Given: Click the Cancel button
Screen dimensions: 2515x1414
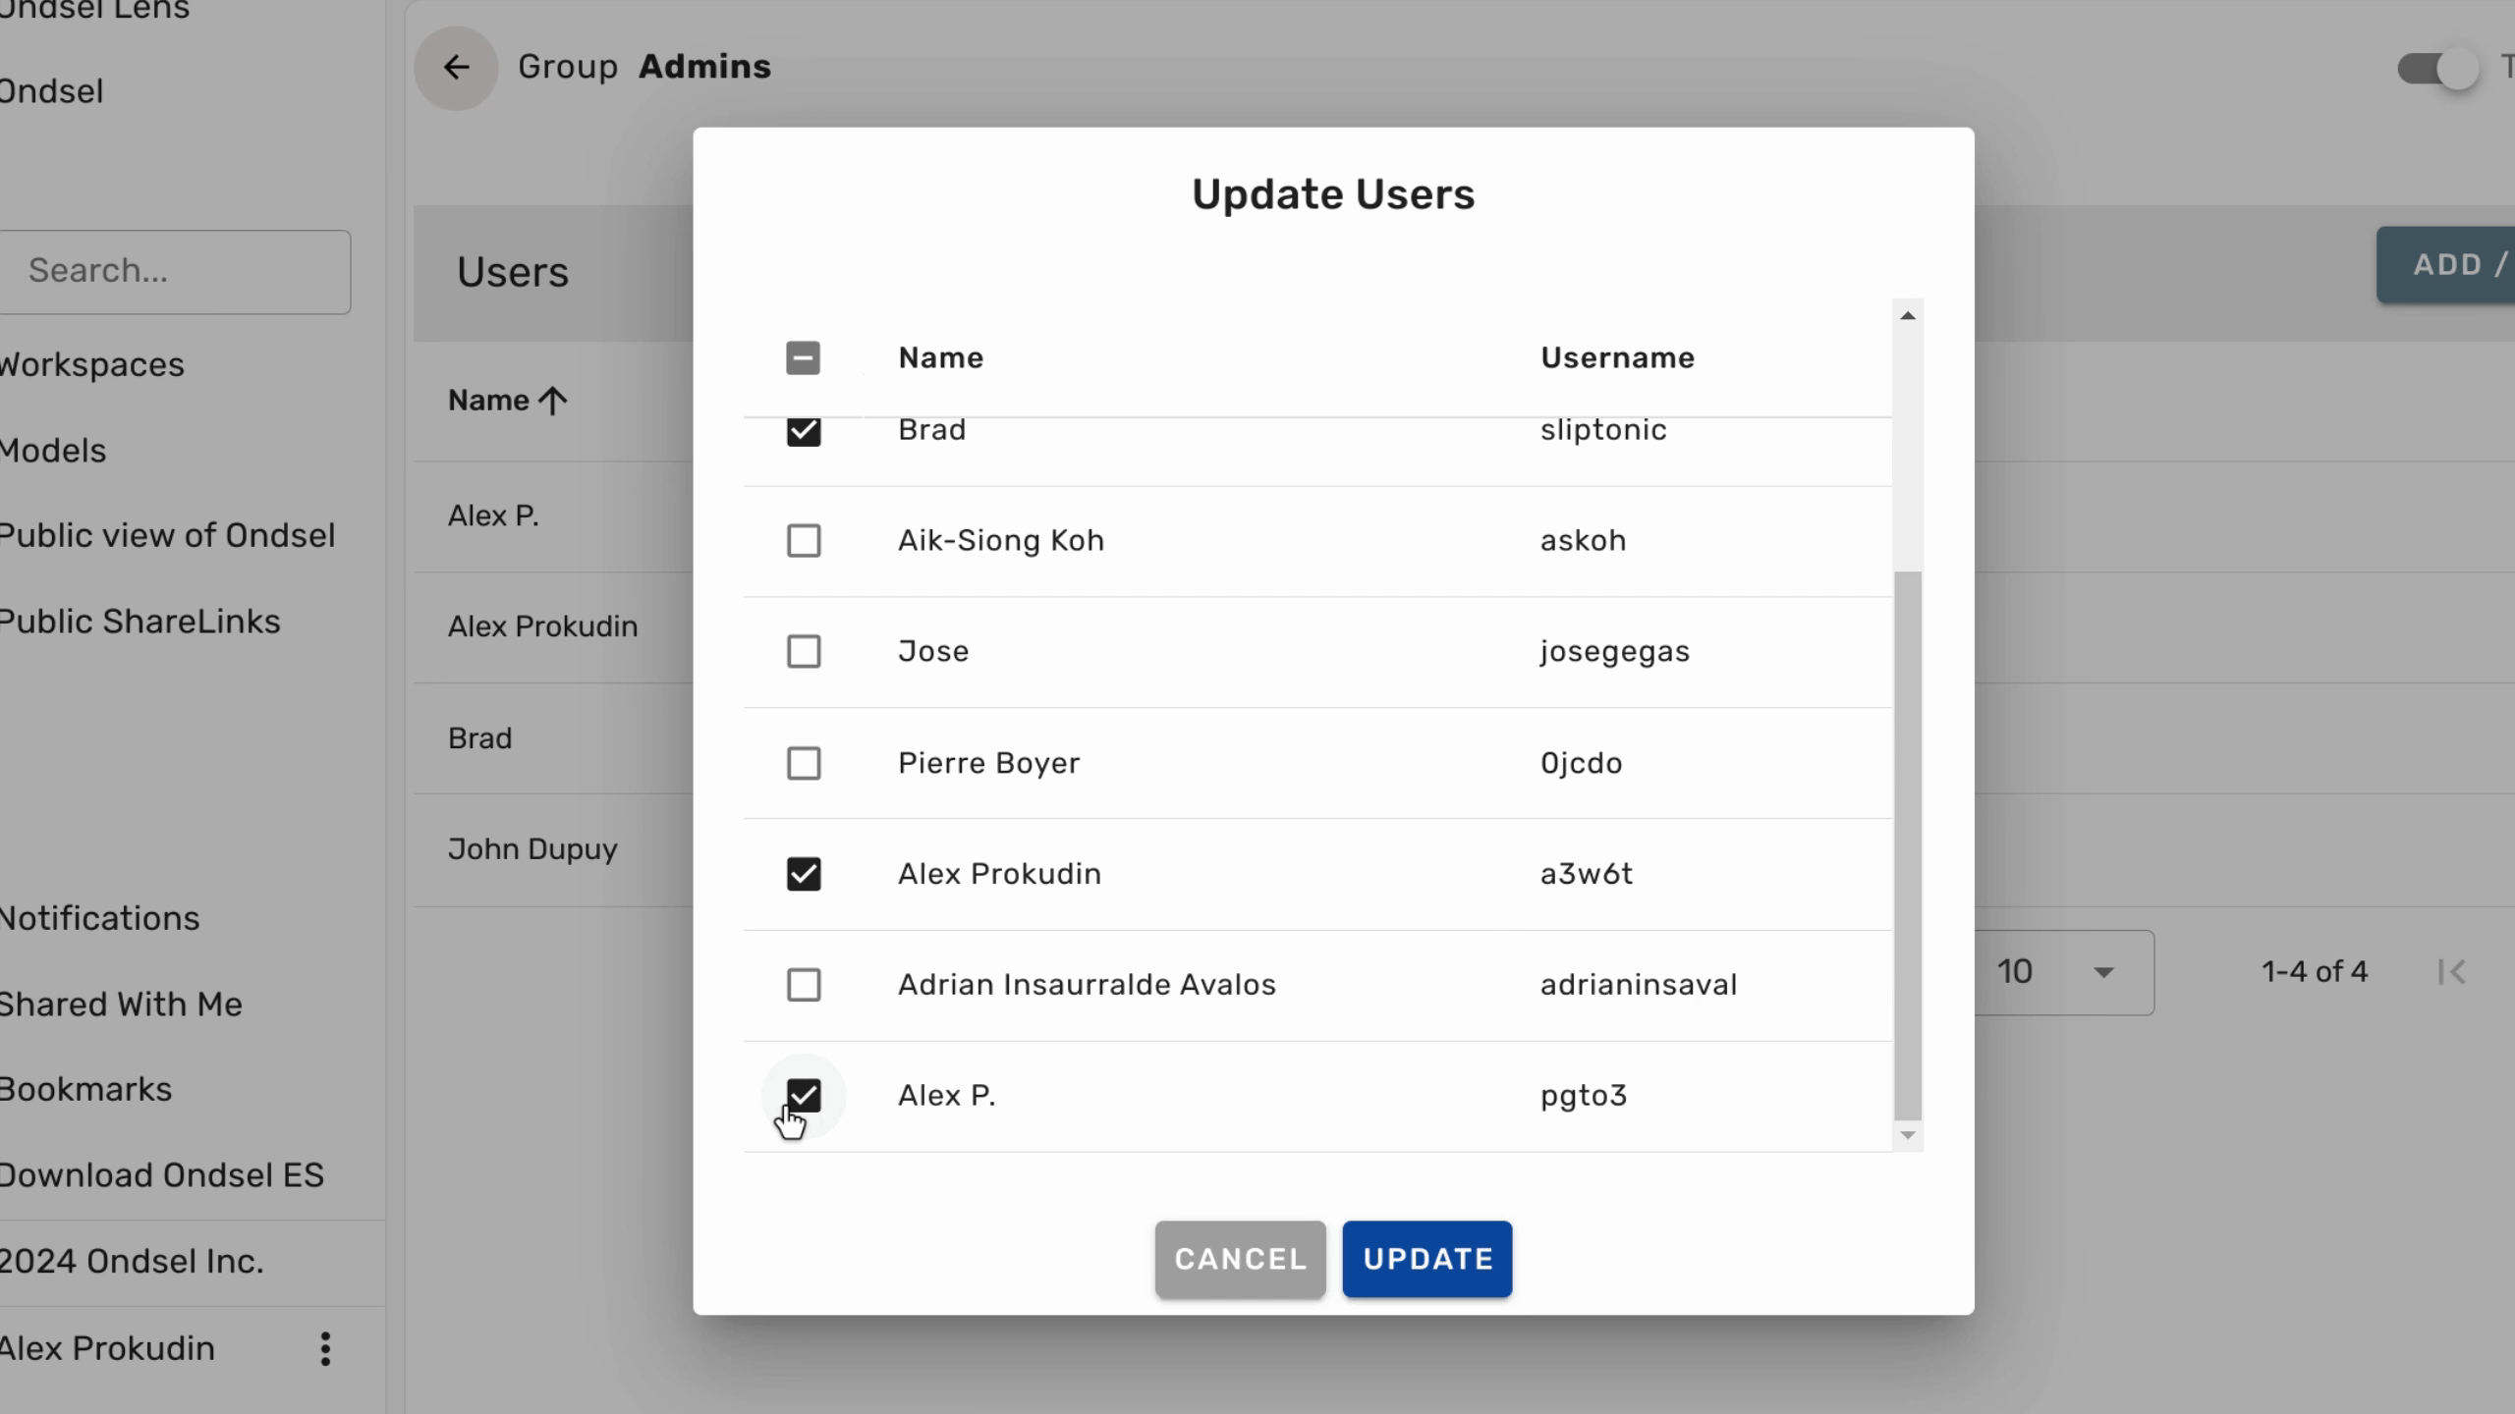Looking at the screenshot, I should click(x=1240, y=1259).
